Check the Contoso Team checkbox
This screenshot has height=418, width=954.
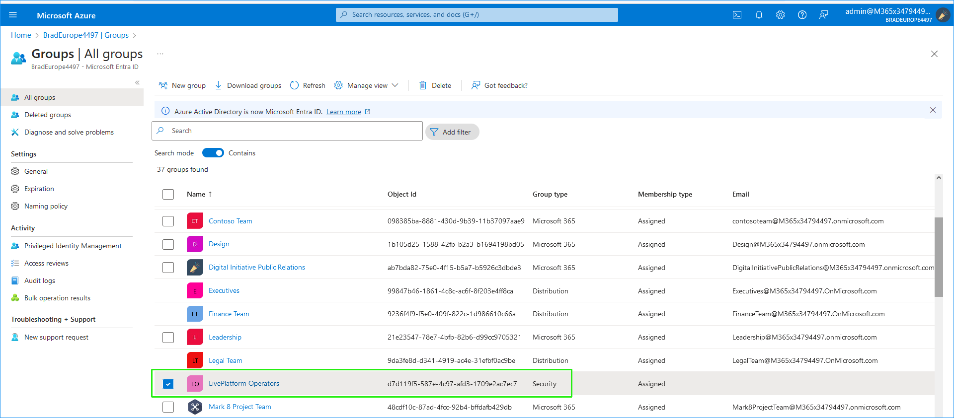tap(168, 221)
